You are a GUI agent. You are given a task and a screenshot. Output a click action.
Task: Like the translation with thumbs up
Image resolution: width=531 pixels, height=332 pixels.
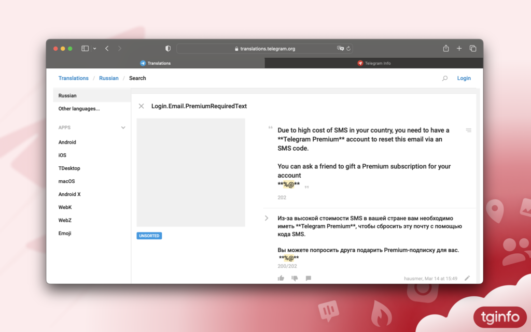(281, 278)
